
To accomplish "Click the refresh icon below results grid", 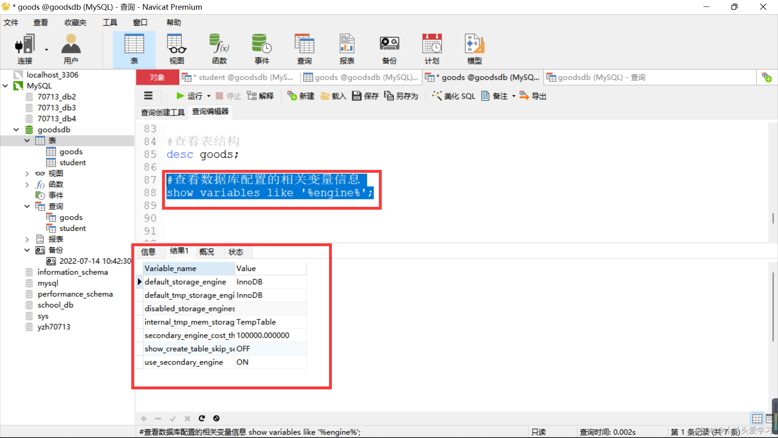I will 202,418.
